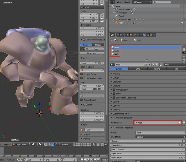This screenshot has width=186, height=162.
Task: Open the Material properties tab
Action: (144, 35)
